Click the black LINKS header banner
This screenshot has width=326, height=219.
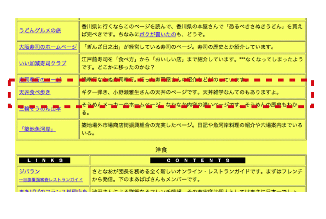[44, 160]
